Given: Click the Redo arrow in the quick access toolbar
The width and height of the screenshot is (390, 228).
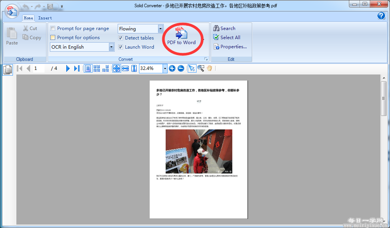Looking at the screenshot, I should point(38,6).
